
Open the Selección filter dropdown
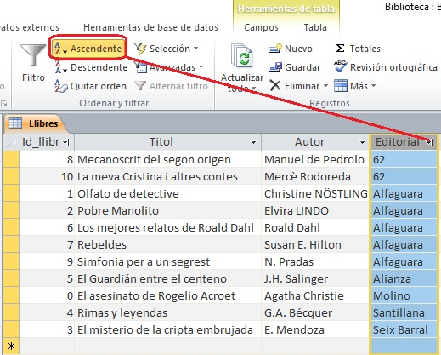coord(167,49)
